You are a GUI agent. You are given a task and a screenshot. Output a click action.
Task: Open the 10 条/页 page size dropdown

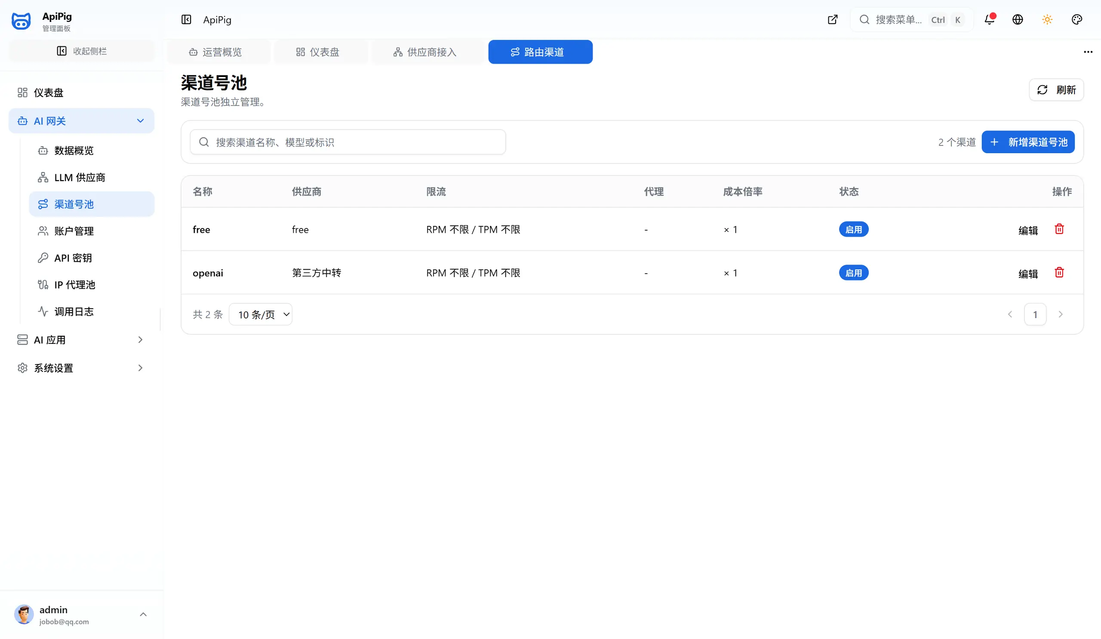pyautogui.click(x=260, y=314)
